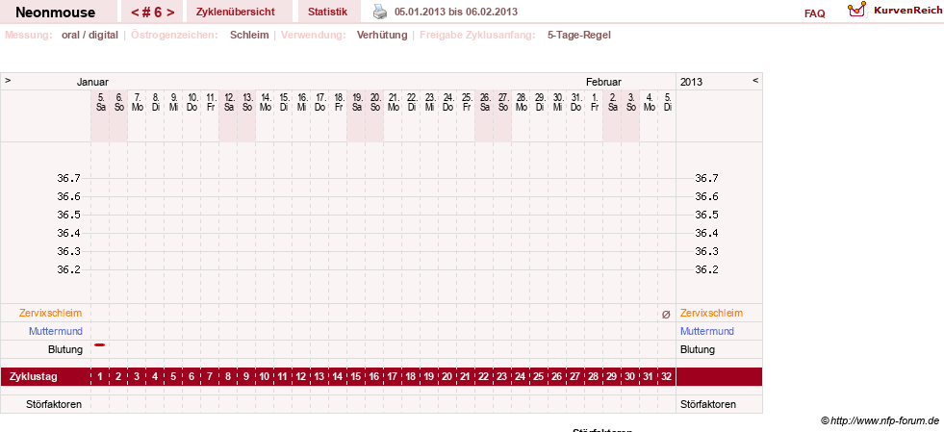Click the date header 5. Sa
The width and height of the screenshot is (944, 432).
[x=100, y=102]
